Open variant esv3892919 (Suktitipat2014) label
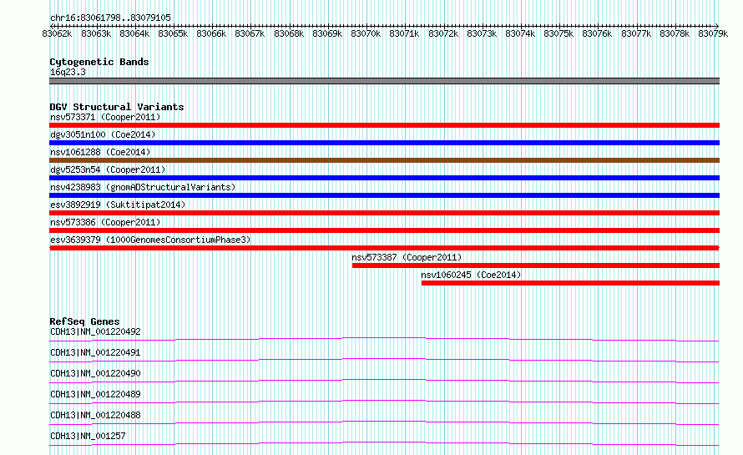The image size is (743, 455). click(x=118, y=205)
